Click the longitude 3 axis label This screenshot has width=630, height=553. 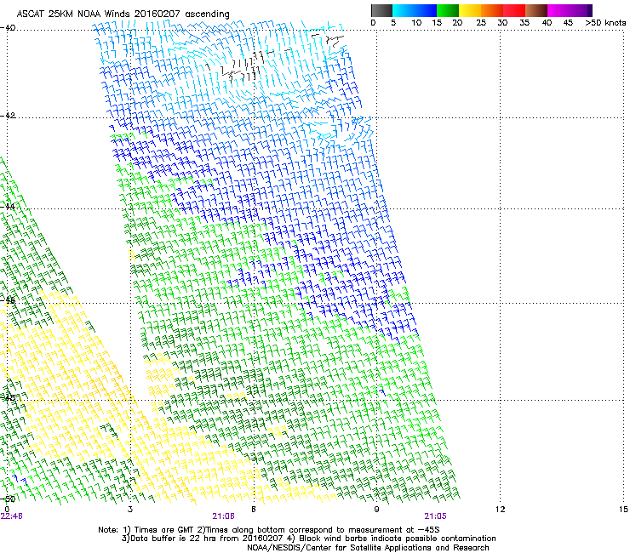coord(130,510)
